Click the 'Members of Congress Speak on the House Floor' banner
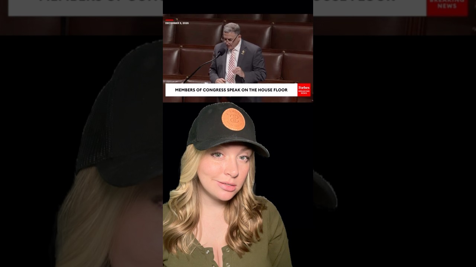 click(x=231, y=90)
